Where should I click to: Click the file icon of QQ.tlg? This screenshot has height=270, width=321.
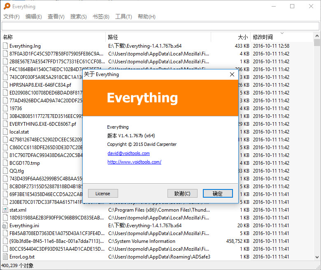(5, 171)
